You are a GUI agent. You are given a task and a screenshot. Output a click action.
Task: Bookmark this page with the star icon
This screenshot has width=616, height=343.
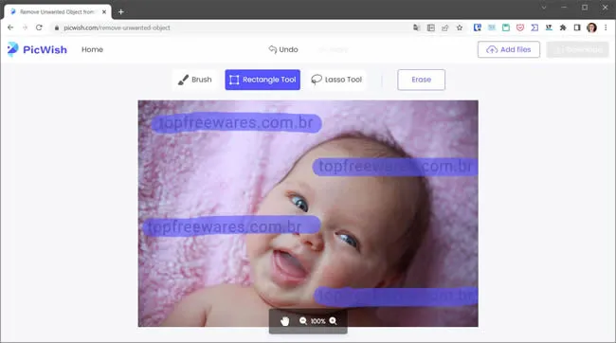pos(460,27)
